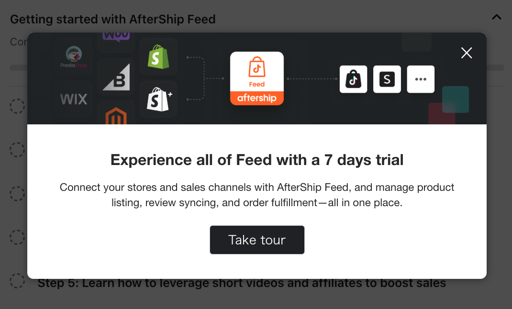Click the PrestaShop logo icon
The height and width of the screenshot is (309, 512).
[74, 57]
